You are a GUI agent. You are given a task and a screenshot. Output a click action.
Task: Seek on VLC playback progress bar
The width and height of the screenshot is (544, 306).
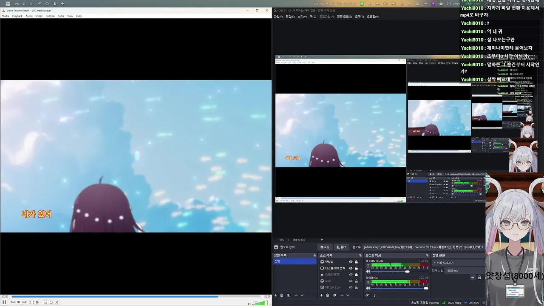[x=136, y=296]
